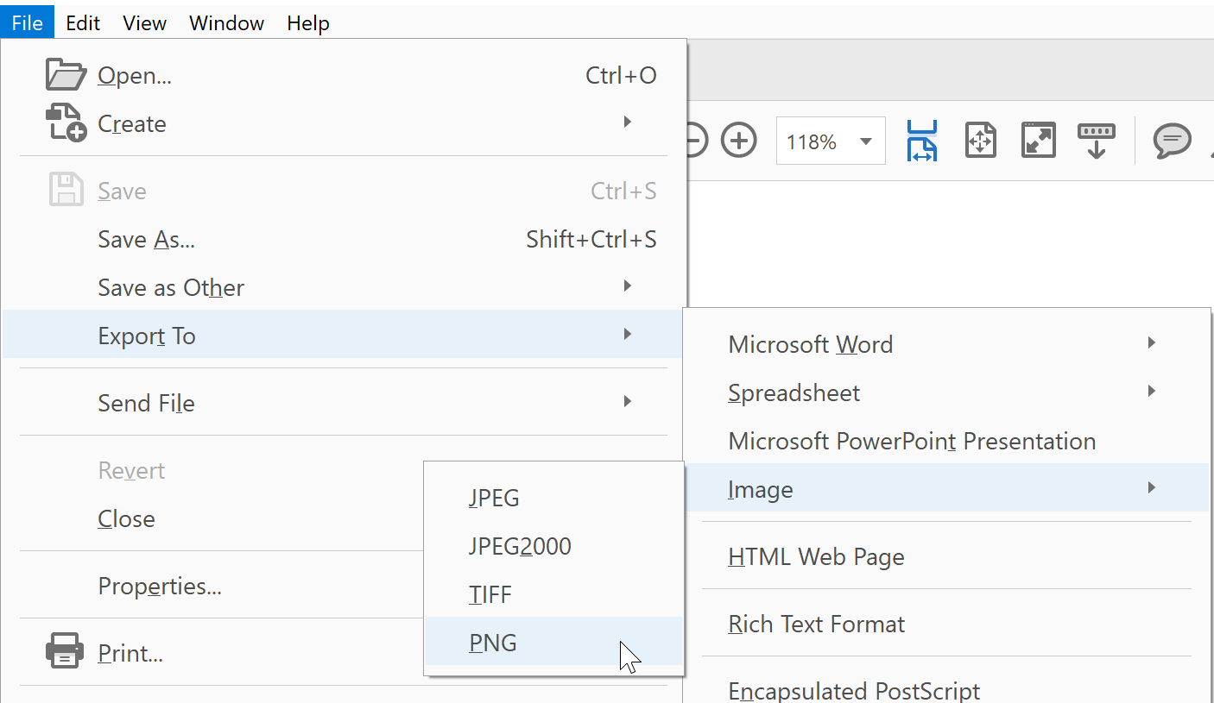Image resolution: width=1214 pixels, height=703 pixels.
Task: Expand Save as Other submenu arrow
Action: pyautogui.click(x=629, y=286)
